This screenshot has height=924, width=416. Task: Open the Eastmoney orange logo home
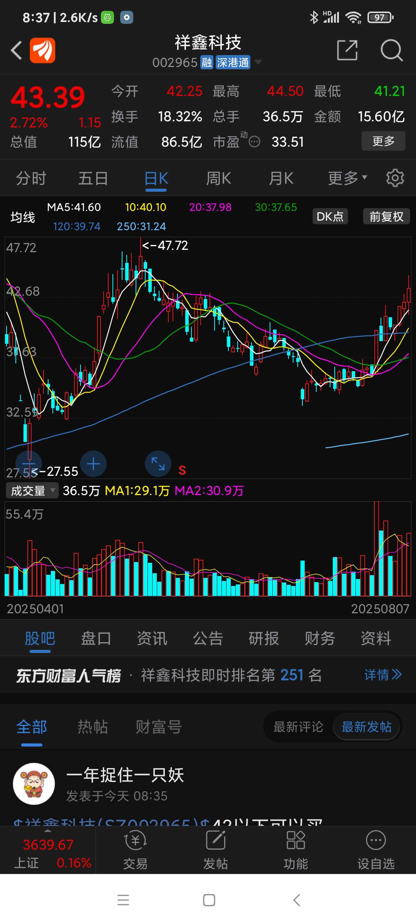[x=42, y=50]
